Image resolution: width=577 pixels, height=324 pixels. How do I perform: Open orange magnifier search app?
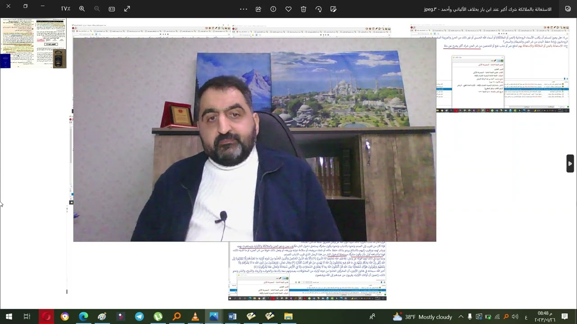pos(177,317)
